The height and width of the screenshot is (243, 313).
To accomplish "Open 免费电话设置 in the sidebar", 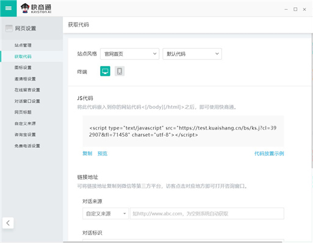I will click(27, 146).
